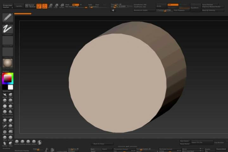This screenshot has height=152, width=228.
Task: Click Work On Clone button
Action: (x=102, y=144)
